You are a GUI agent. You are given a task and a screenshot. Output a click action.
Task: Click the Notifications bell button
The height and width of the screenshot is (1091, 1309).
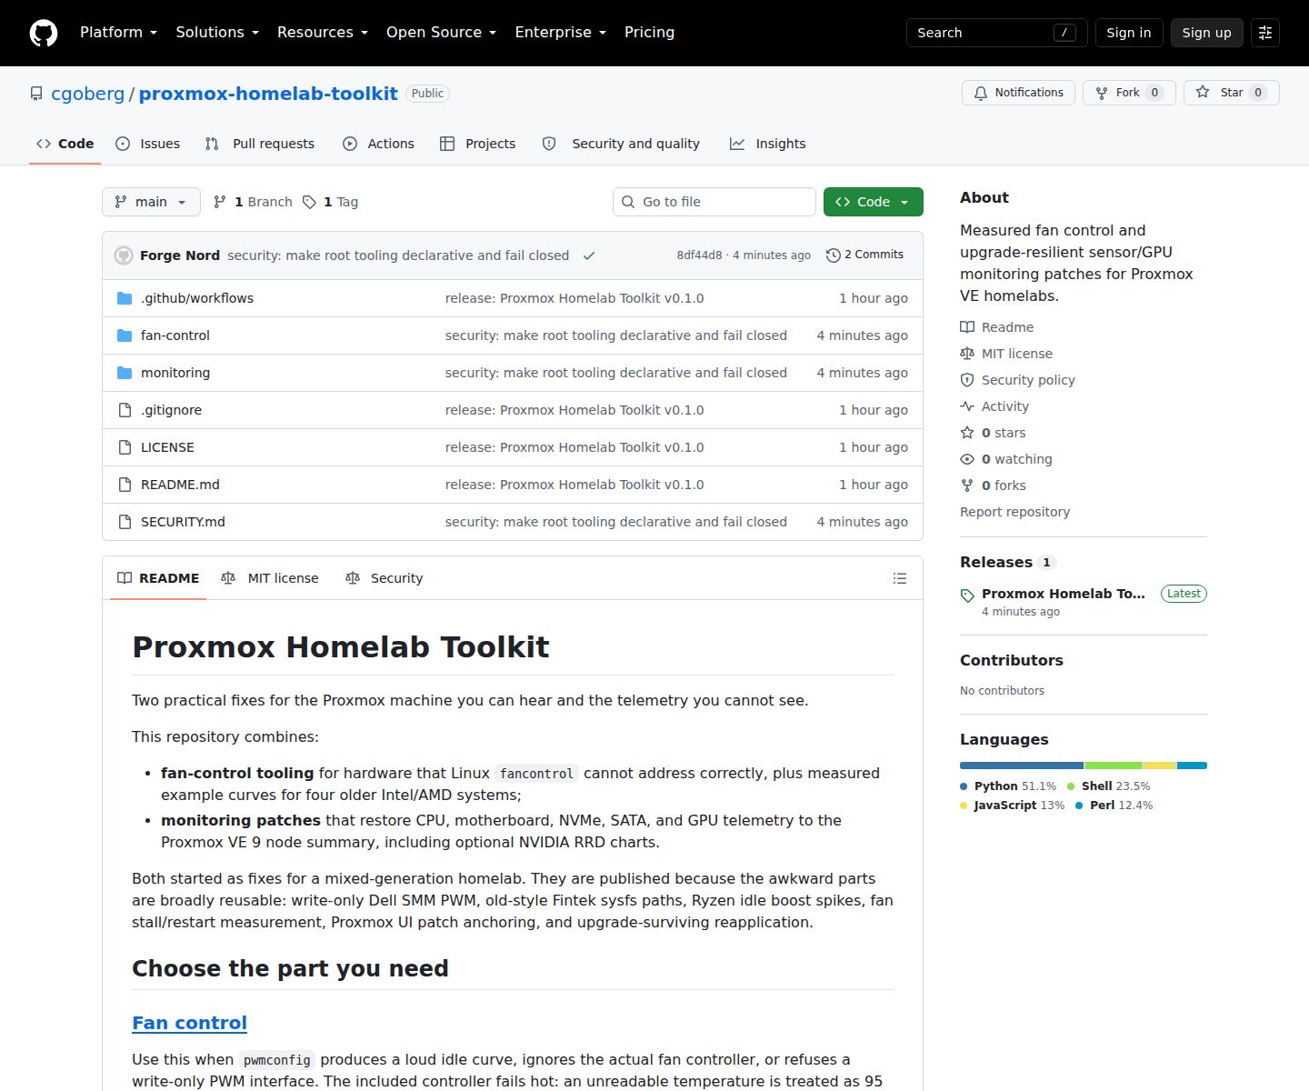click(1018, 93)
